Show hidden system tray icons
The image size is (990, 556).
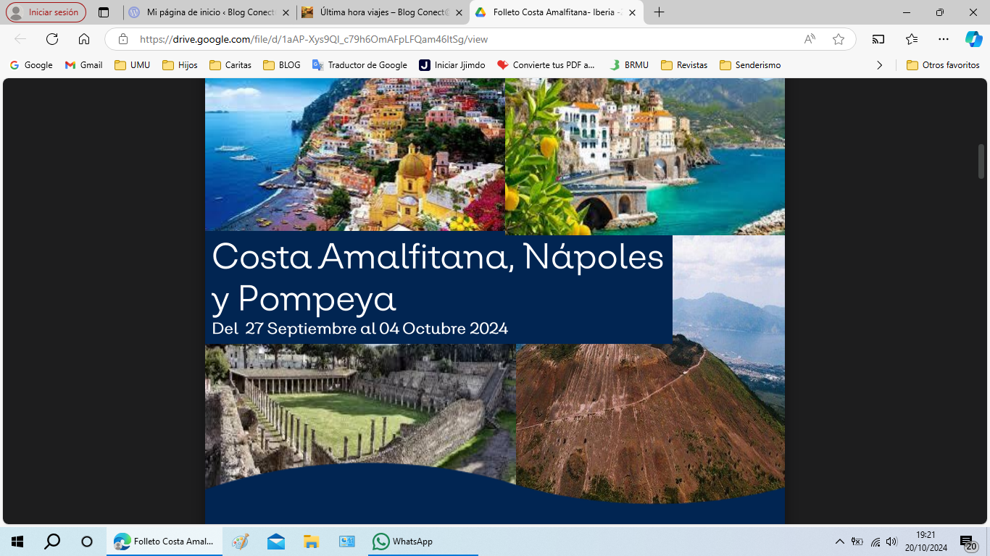(839, 542)
